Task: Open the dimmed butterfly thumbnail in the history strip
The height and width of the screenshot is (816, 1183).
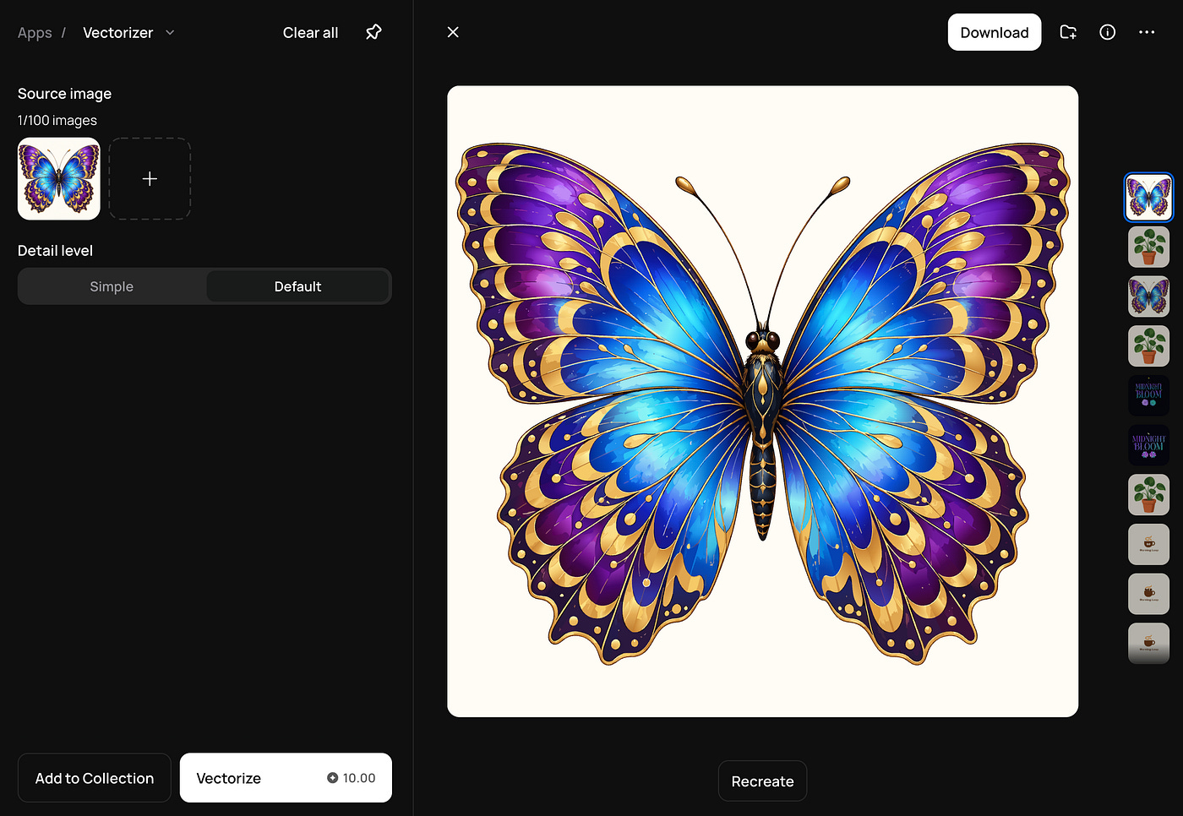Action: (x=1149, y=296)
